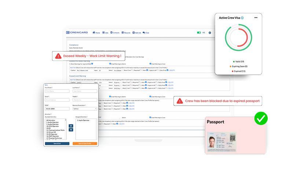Click the double left arrow to unassign activity
This screenshot has height=170, width=289.
pyautogui.click(x=71, y=129)
